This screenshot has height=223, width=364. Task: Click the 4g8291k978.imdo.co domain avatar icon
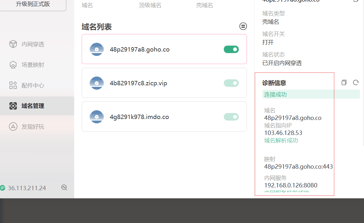click(x=97, y=117)
